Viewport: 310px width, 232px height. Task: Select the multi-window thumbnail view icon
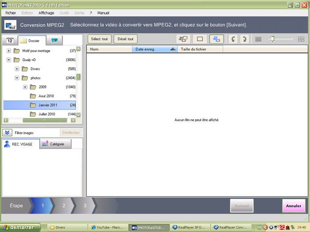tap(183, 39)
